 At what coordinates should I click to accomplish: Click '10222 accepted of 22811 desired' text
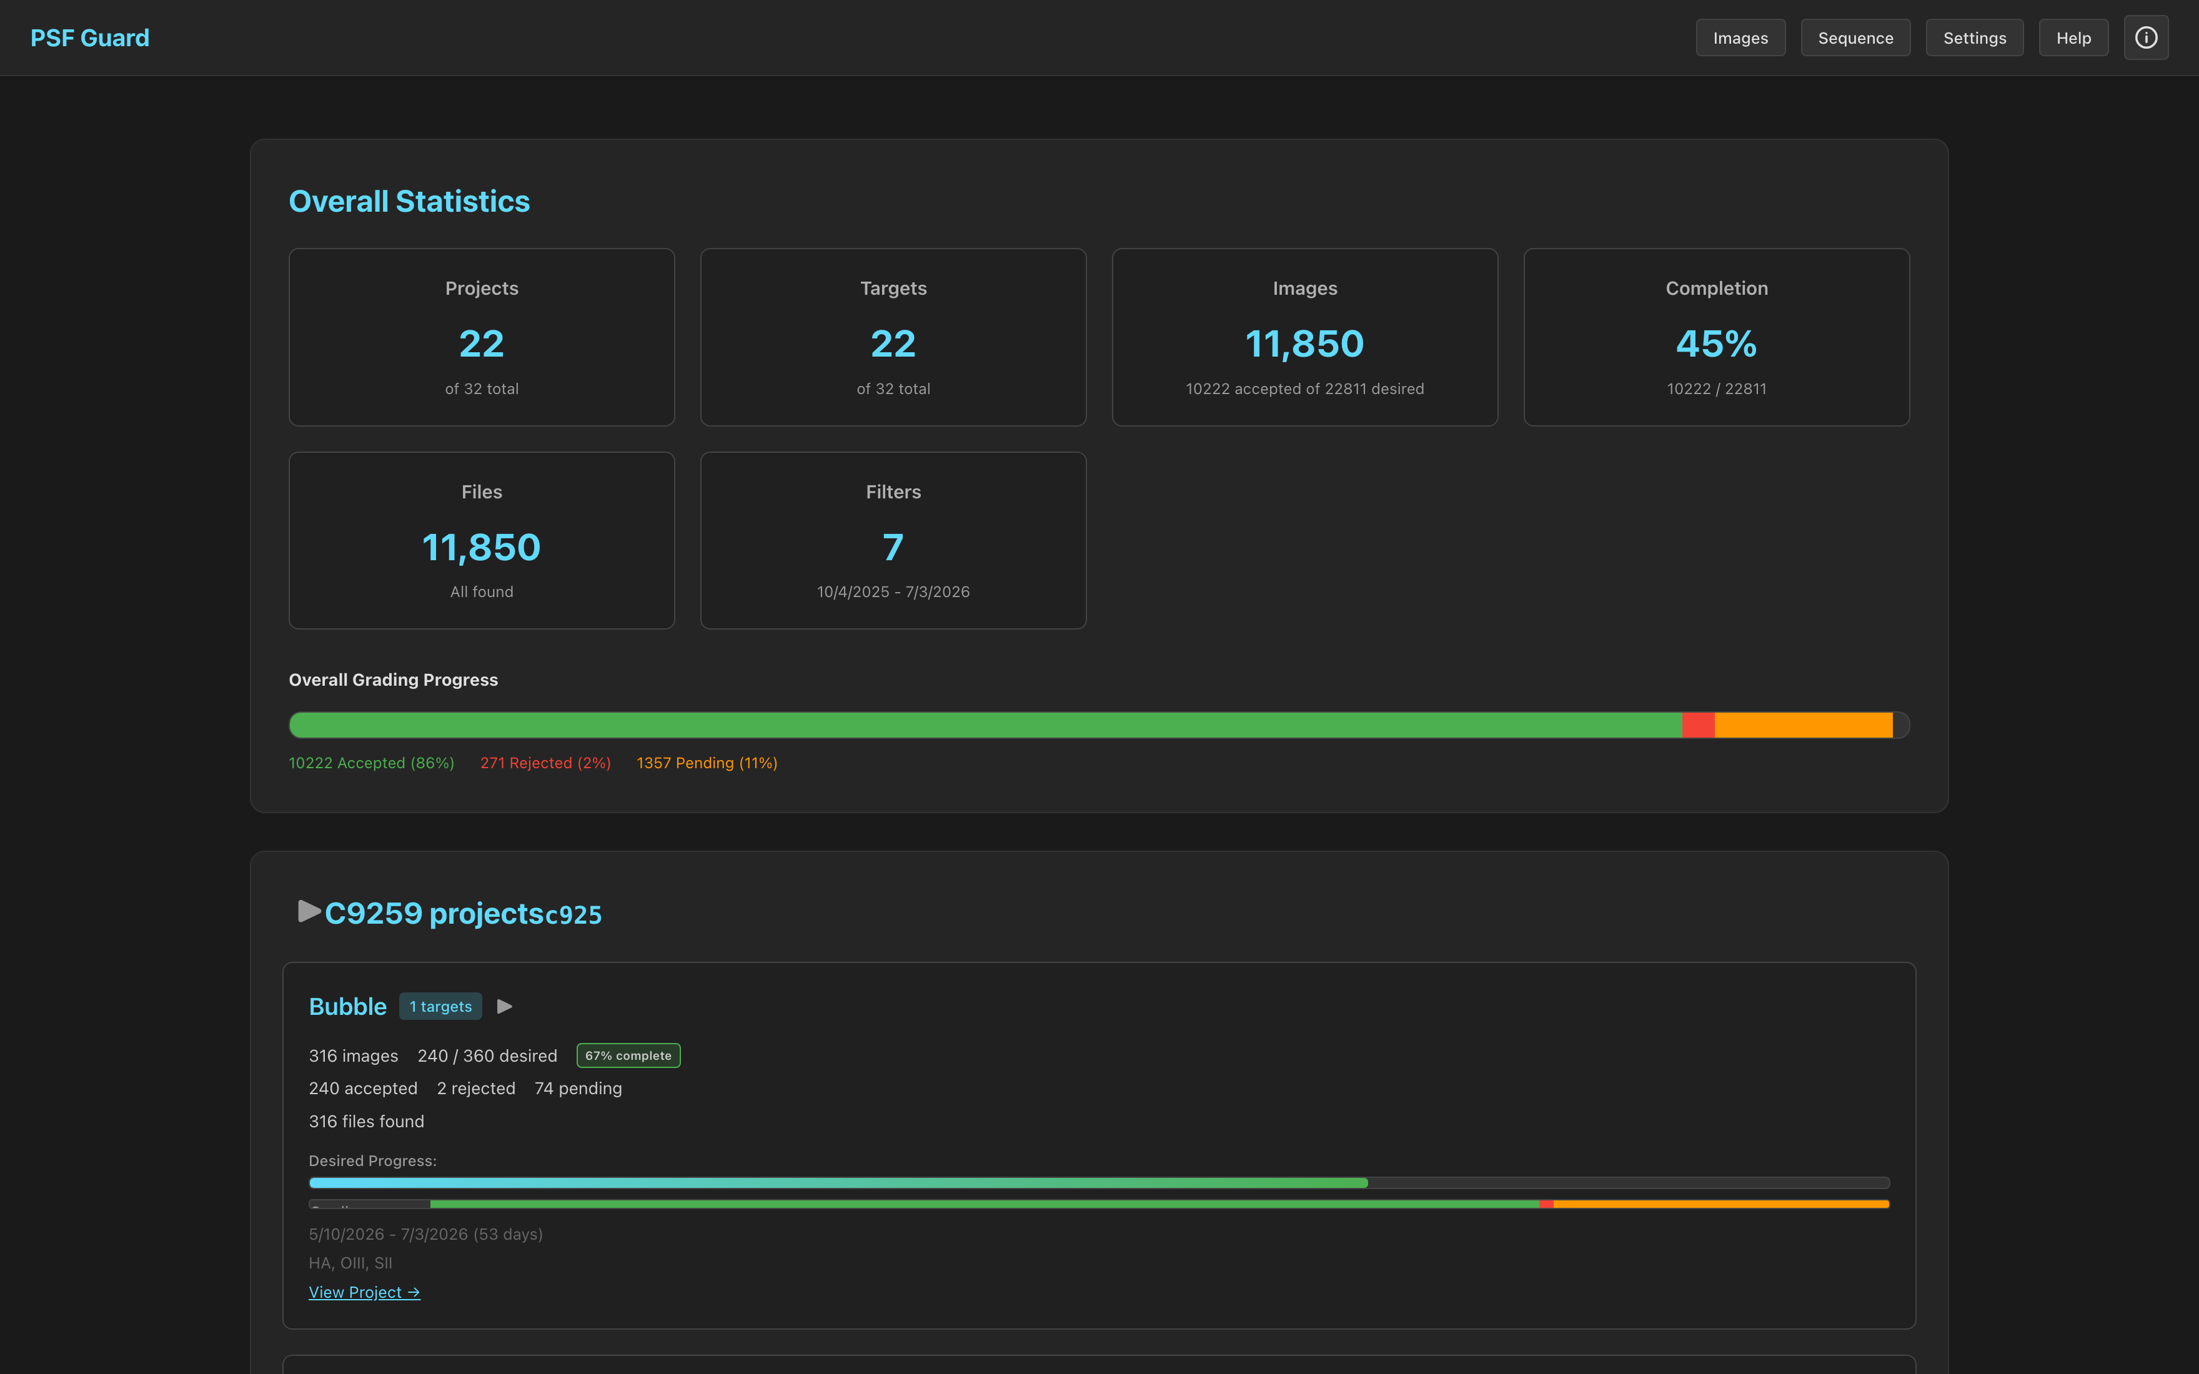pos(1305,388)
